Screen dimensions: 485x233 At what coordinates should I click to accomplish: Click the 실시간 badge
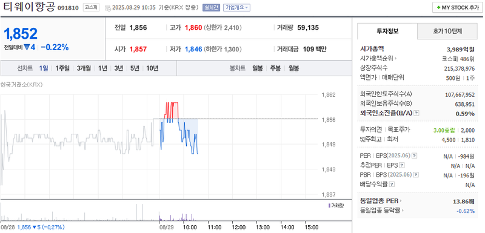point(211,8)
